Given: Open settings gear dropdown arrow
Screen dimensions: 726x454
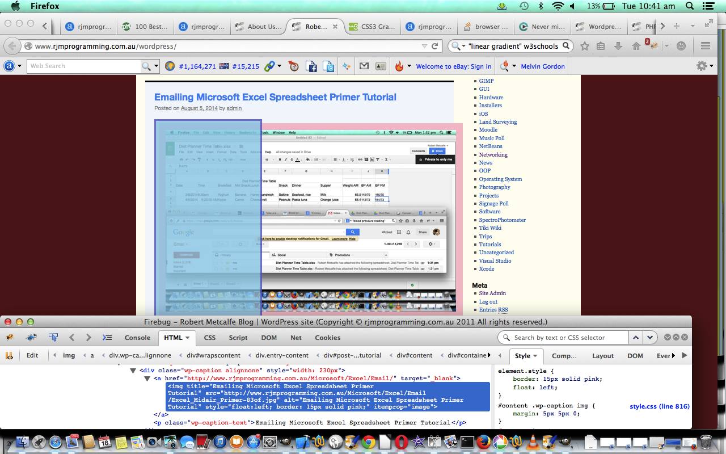Looking at the screenshot, I should point(712,66).
